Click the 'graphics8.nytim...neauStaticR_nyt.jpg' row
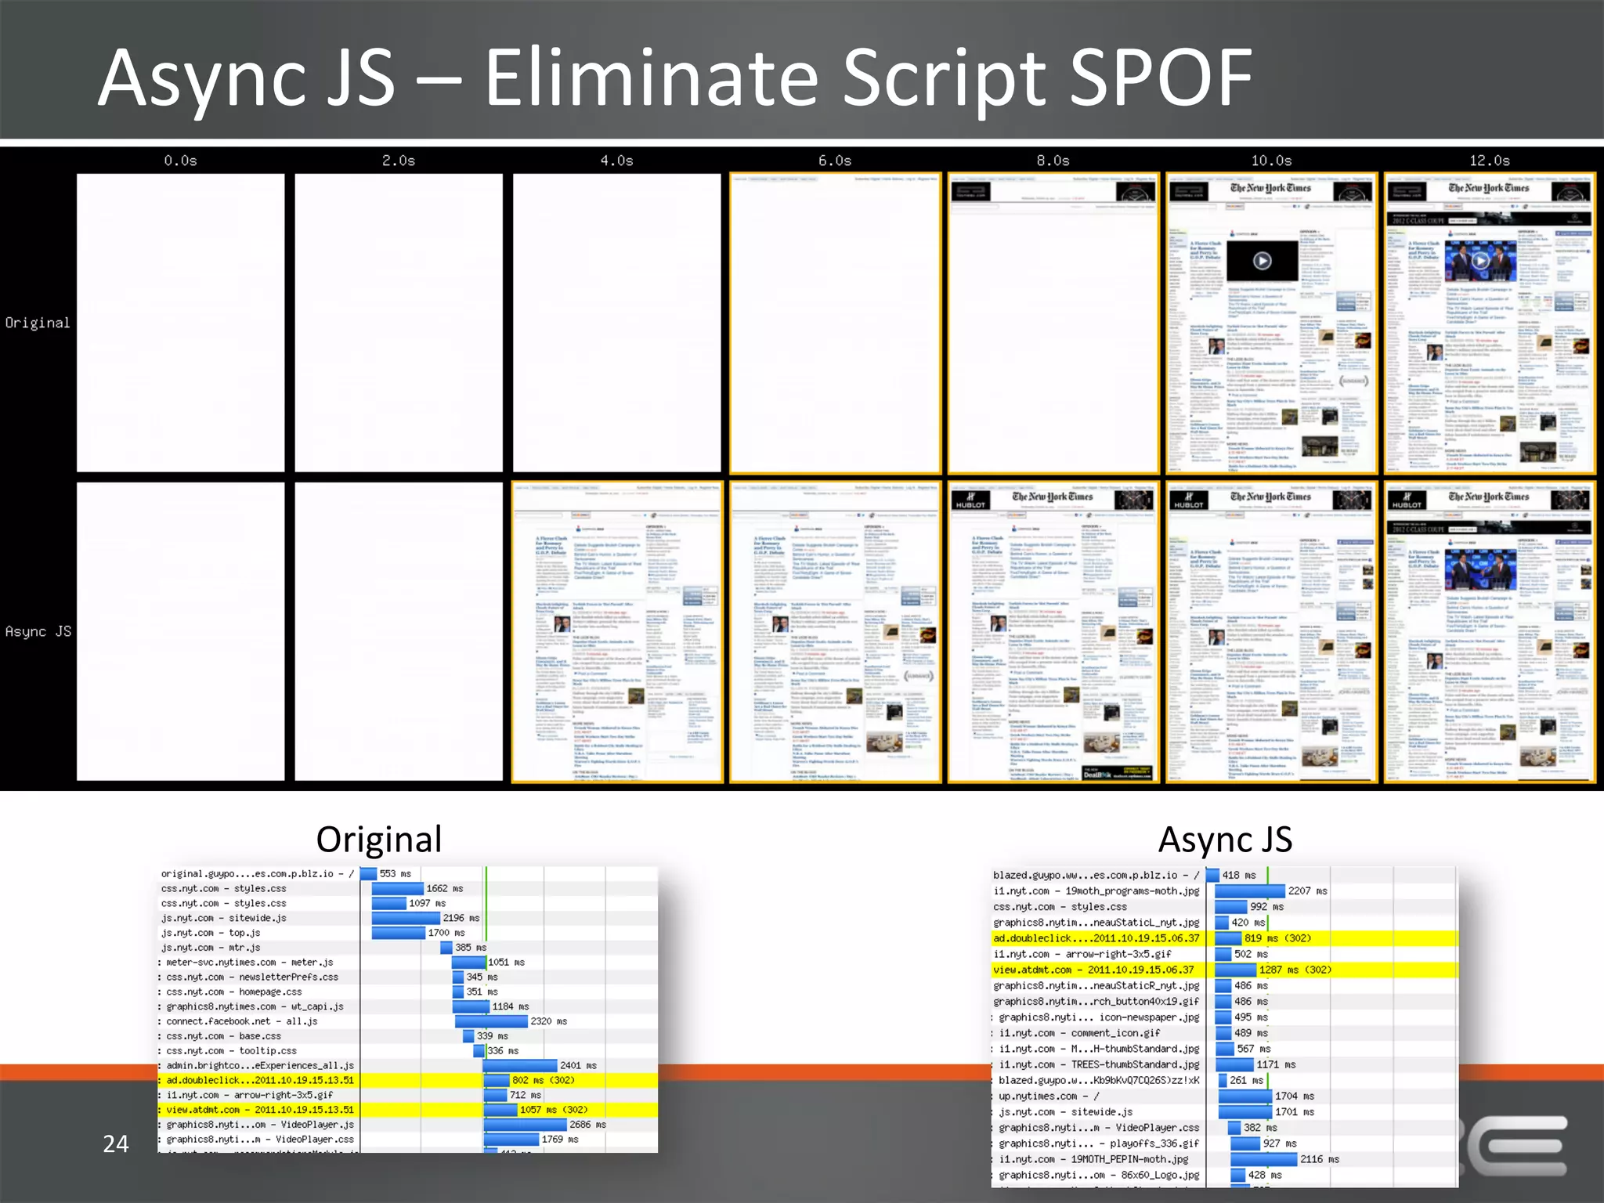 tap(1224, 986)
